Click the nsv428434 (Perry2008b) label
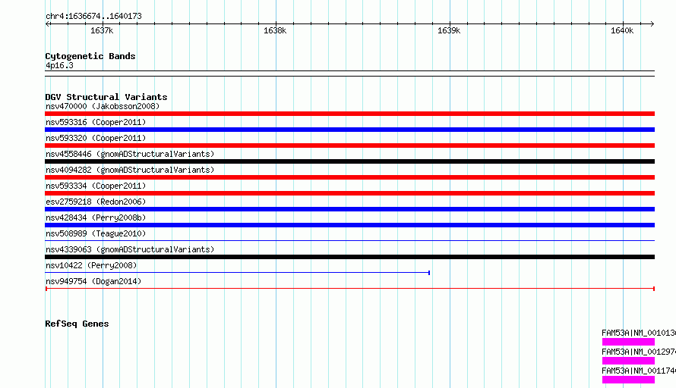Image resolution: width=676 pixels, height=388 pixels. pyautogui.click(x=96, y=217)
